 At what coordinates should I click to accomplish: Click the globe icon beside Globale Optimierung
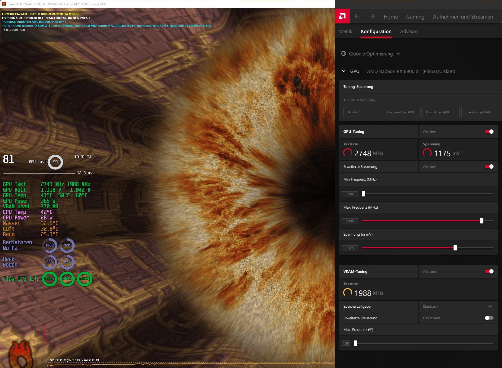[x=344, y=53]
